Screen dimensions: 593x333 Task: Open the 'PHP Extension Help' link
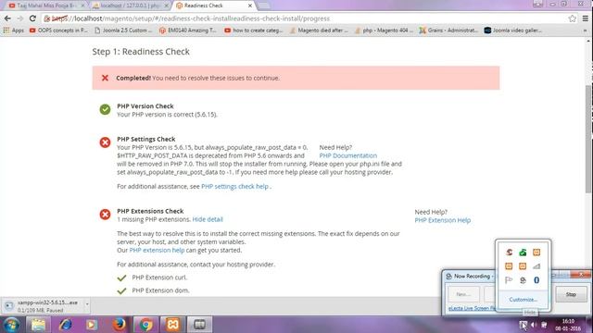point(443,220)
